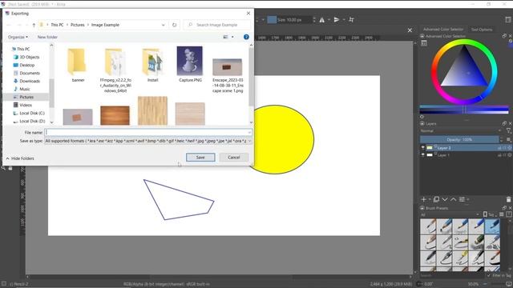Screen dimensions: 513x288
Task: Open the Organize dropdown menu
Action: tap(18, 37)
